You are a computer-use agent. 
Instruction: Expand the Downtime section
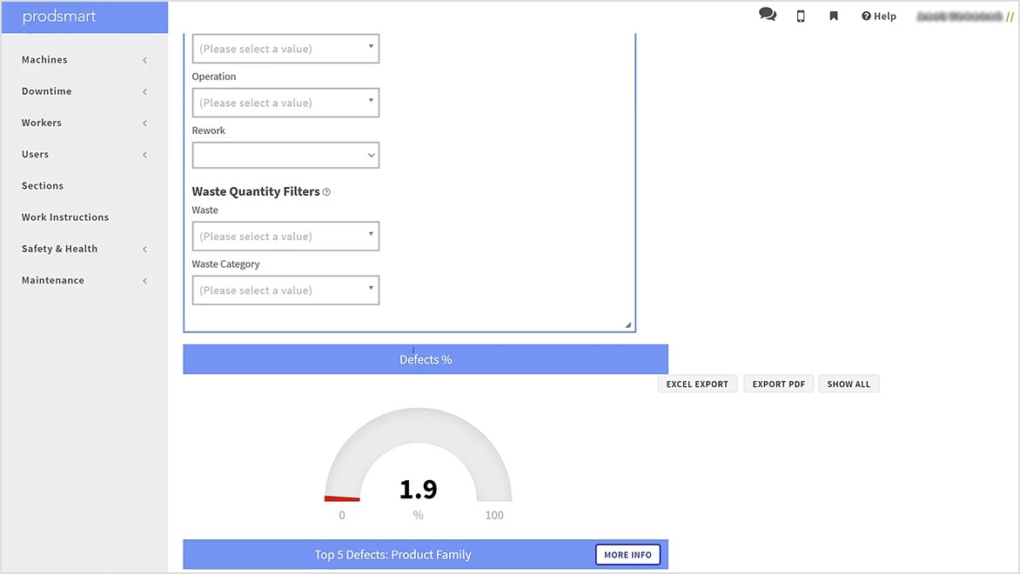[84, 90]
